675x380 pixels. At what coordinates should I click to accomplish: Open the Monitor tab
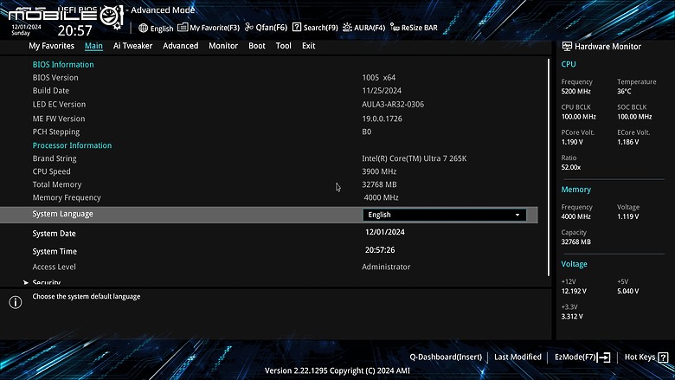(x=223, y=46)
